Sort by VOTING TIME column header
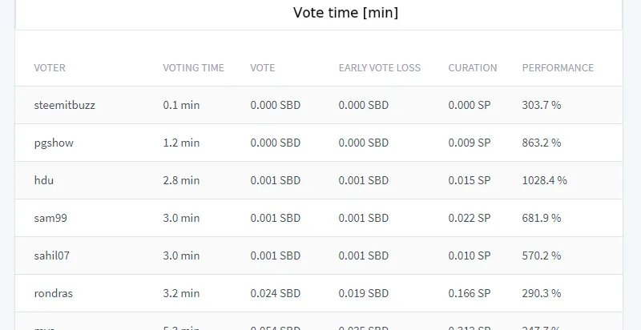Viewport: 641px width, 330px height. click(193, 68)
